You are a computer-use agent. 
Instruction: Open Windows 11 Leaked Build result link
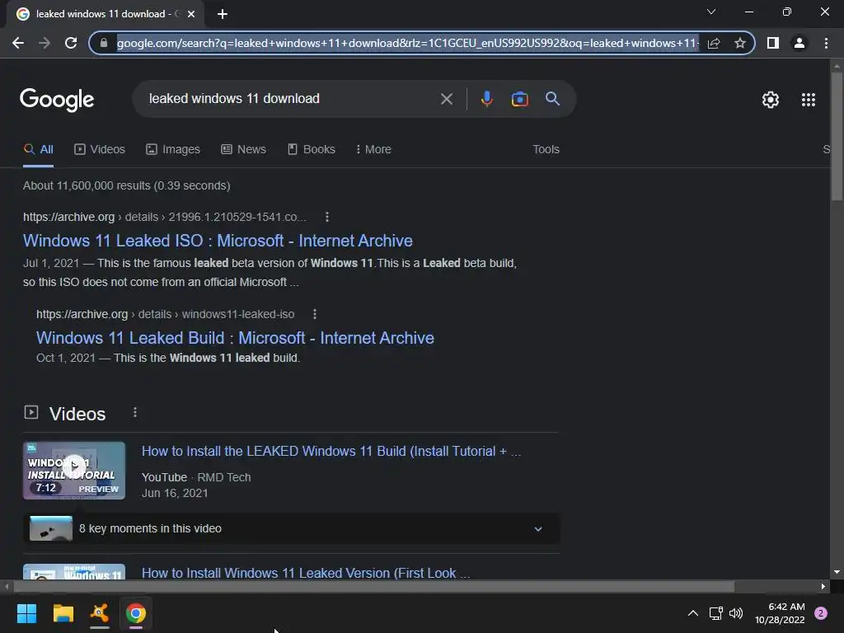(x=235, y=337)
